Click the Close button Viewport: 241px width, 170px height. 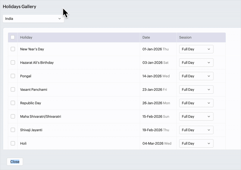click(x=15, y=162)
